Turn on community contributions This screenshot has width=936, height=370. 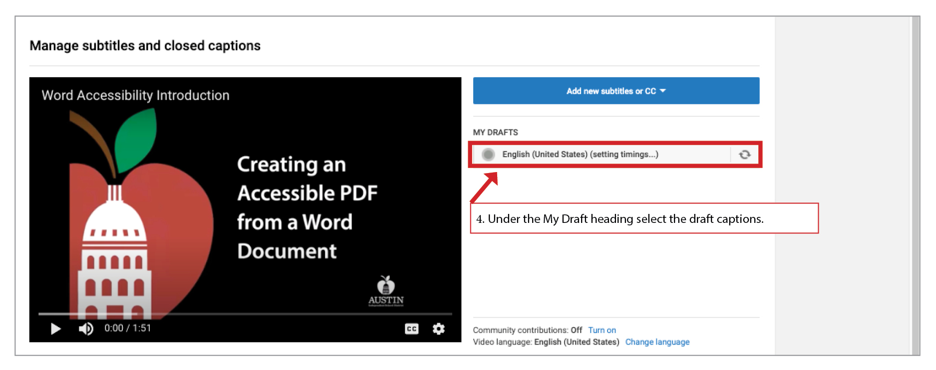(x=602, y=330)
